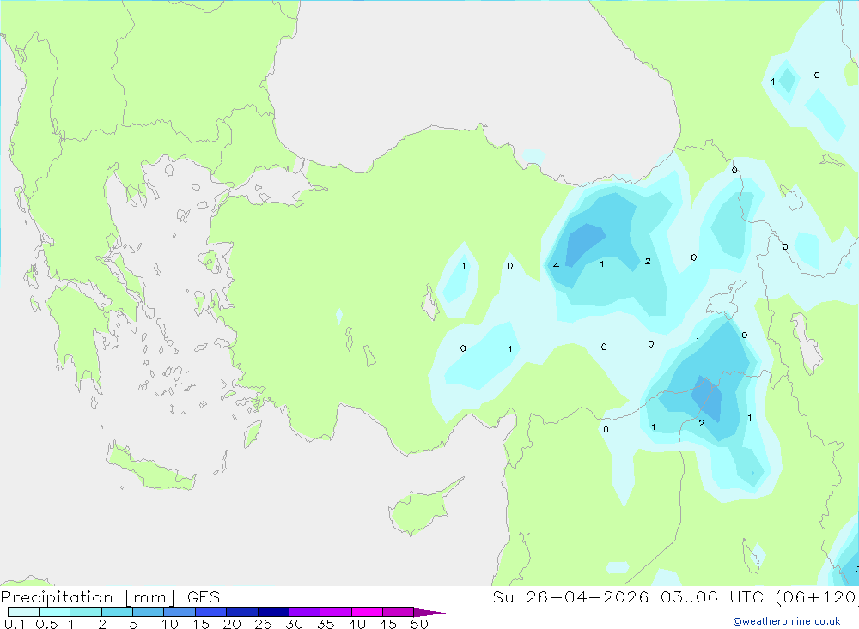Click the '25' legend scale label

pyautogui.click(x=263, y=624)
